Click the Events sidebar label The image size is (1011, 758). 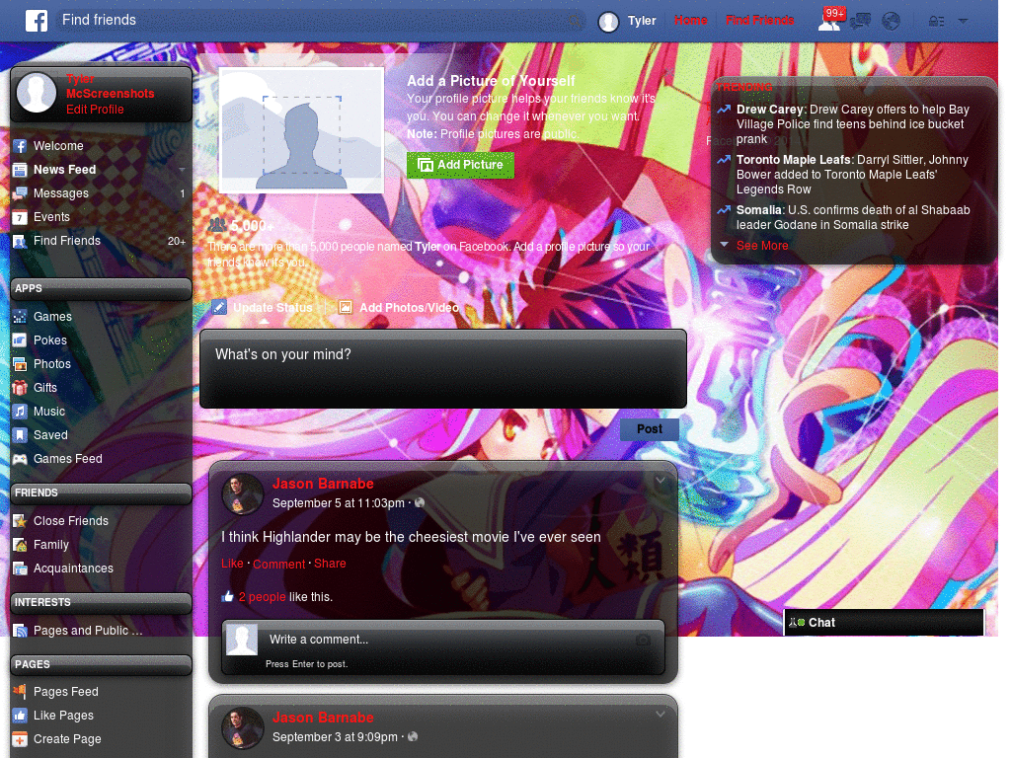51,217
